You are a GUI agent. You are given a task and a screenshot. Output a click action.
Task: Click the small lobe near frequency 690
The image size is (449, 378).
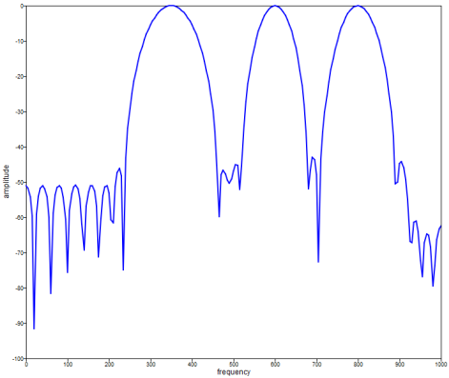tap(314, 158)
